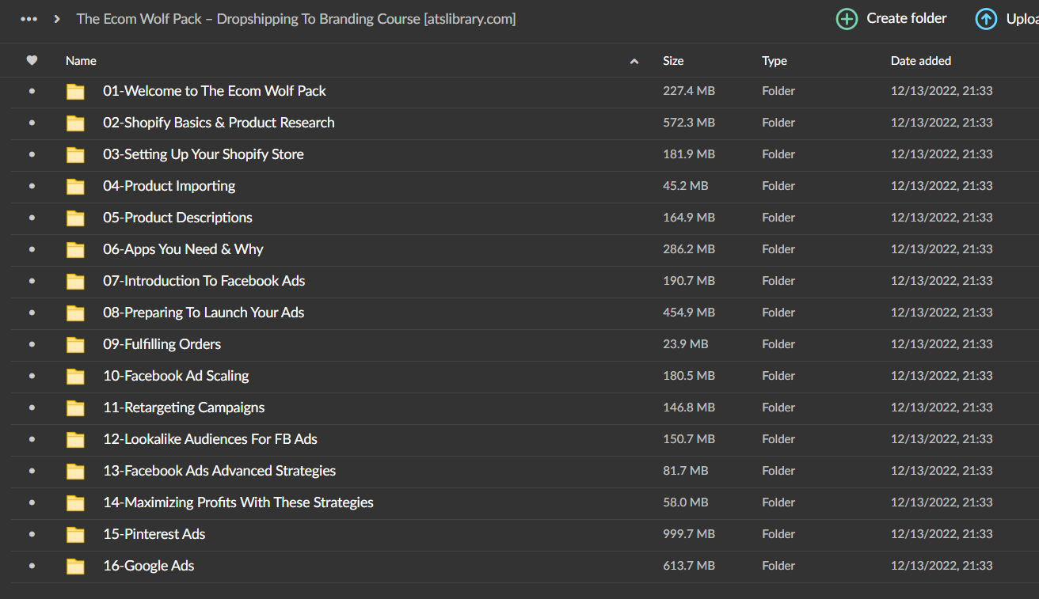Click folder icon for 15-Pinterest Ads
1039x599 pixels.
[x=75, y=535]
